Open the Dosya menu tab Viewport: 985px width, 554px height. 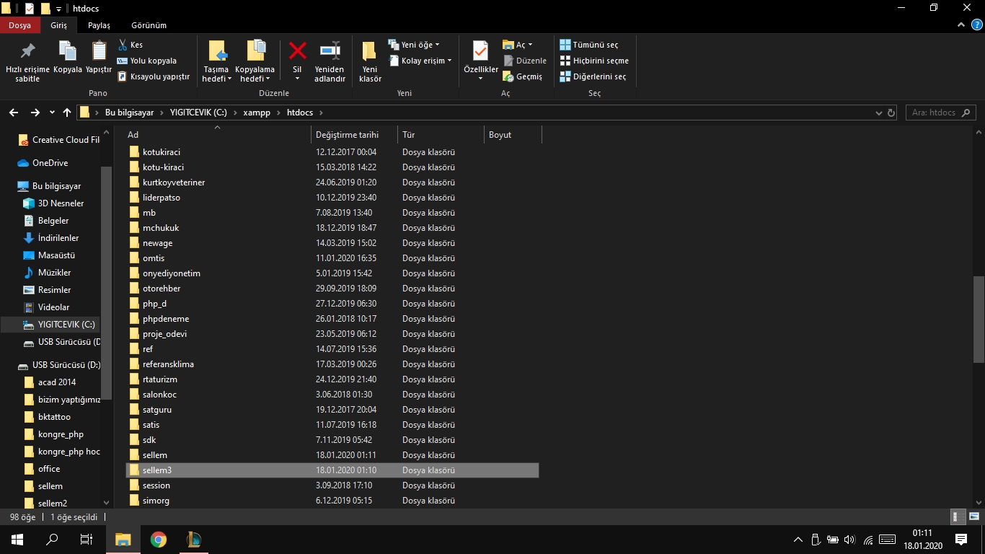coord(19,25)
